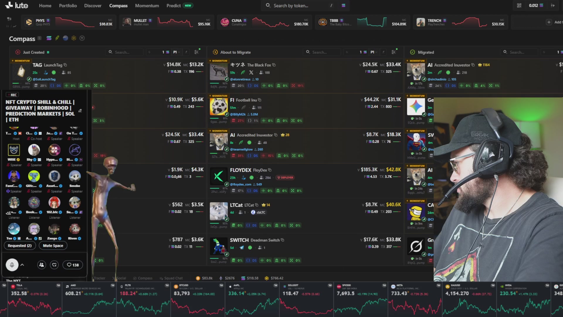
Task: Pause the Just Created feed
Action: click(x=48, y=52)
